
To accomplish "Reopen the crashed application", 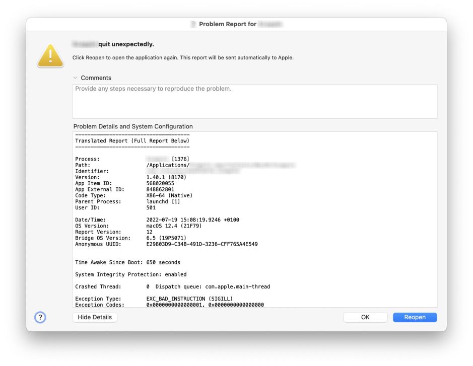I will [415, 317].
